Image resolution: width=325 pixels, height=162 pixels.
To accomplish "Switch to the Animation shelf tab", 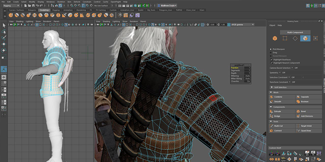I will click(68, 10).
